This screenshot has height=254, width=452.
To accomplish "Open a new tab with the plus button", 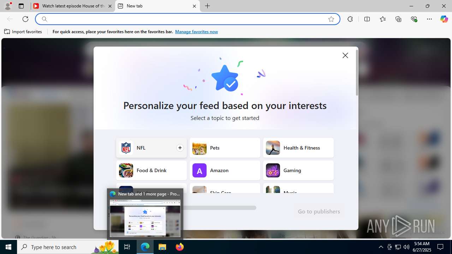I will pyautogui.click(x=208, y=6).
